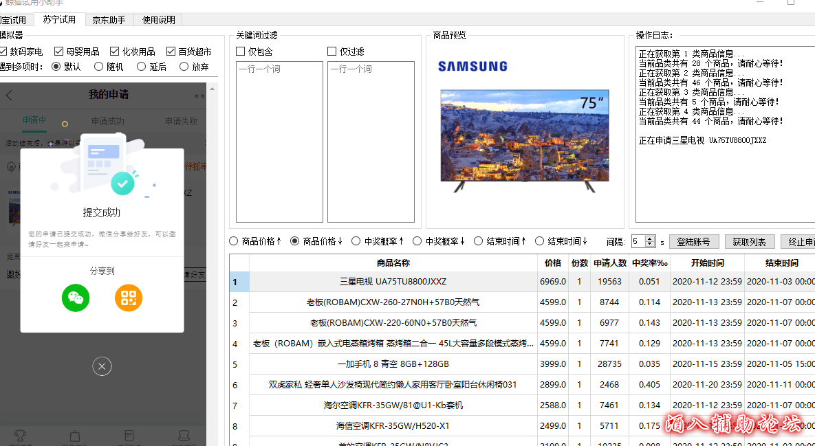
Task: Click the 登陆账号 button
Action: click(x=694, y=241)
